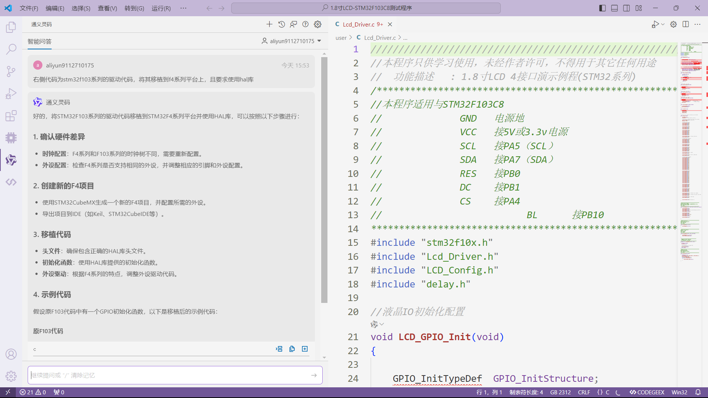Viewport: 708px width, 398px height.
Task: Go back with navigation arrow
Action: tap(209, 8)
